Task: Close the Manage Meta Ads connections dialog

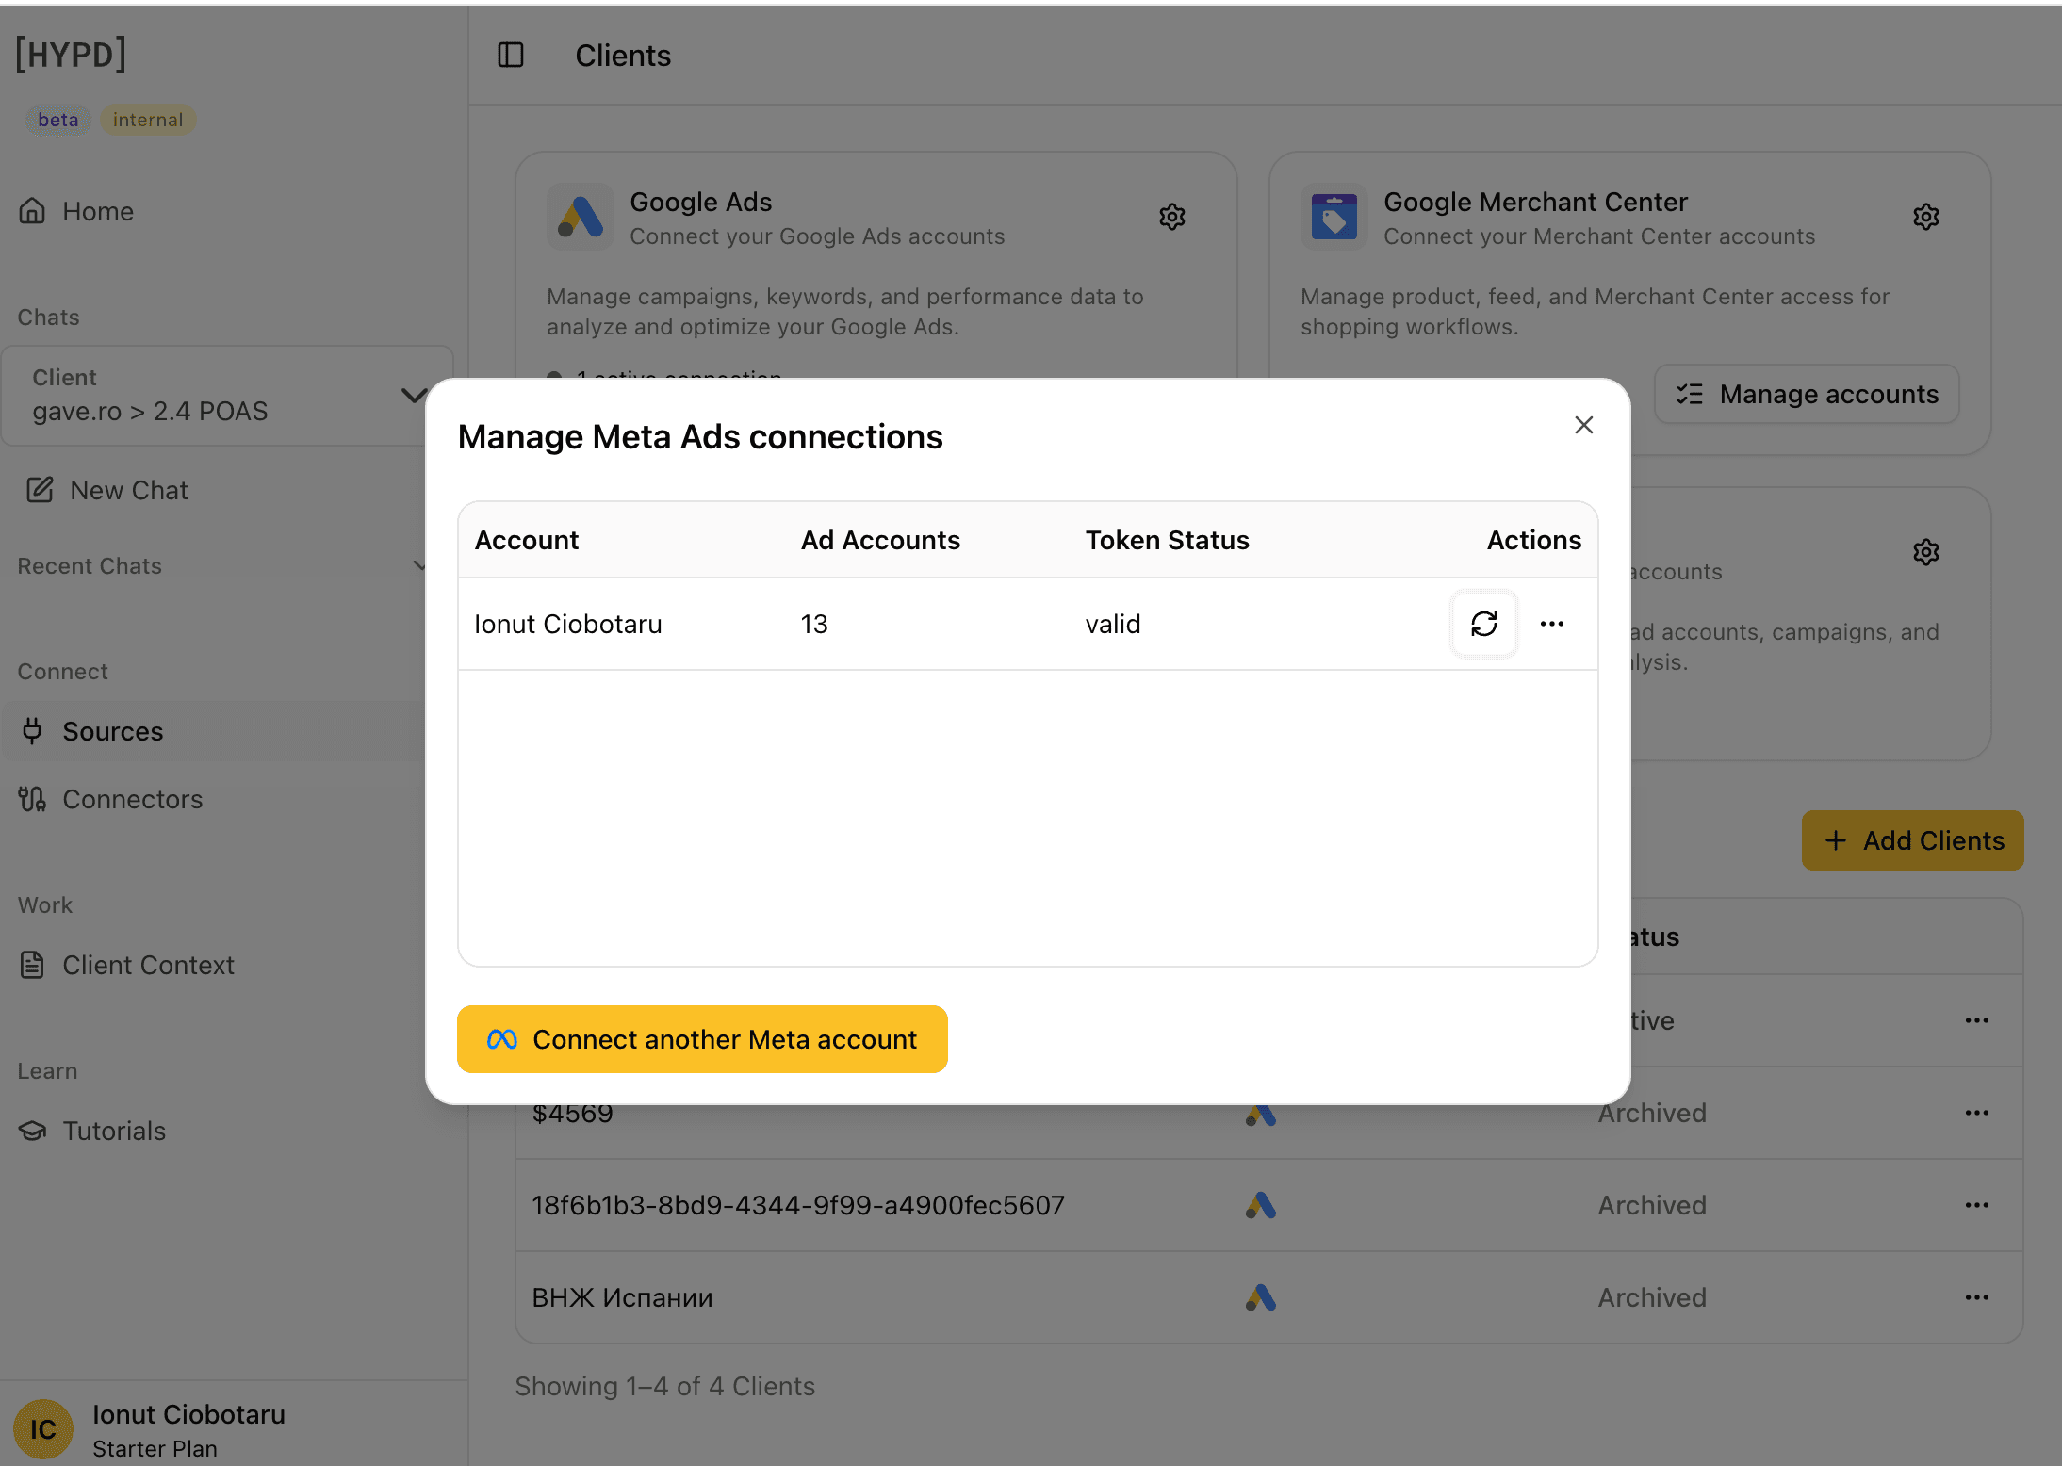Action: tap(1584, 425)
